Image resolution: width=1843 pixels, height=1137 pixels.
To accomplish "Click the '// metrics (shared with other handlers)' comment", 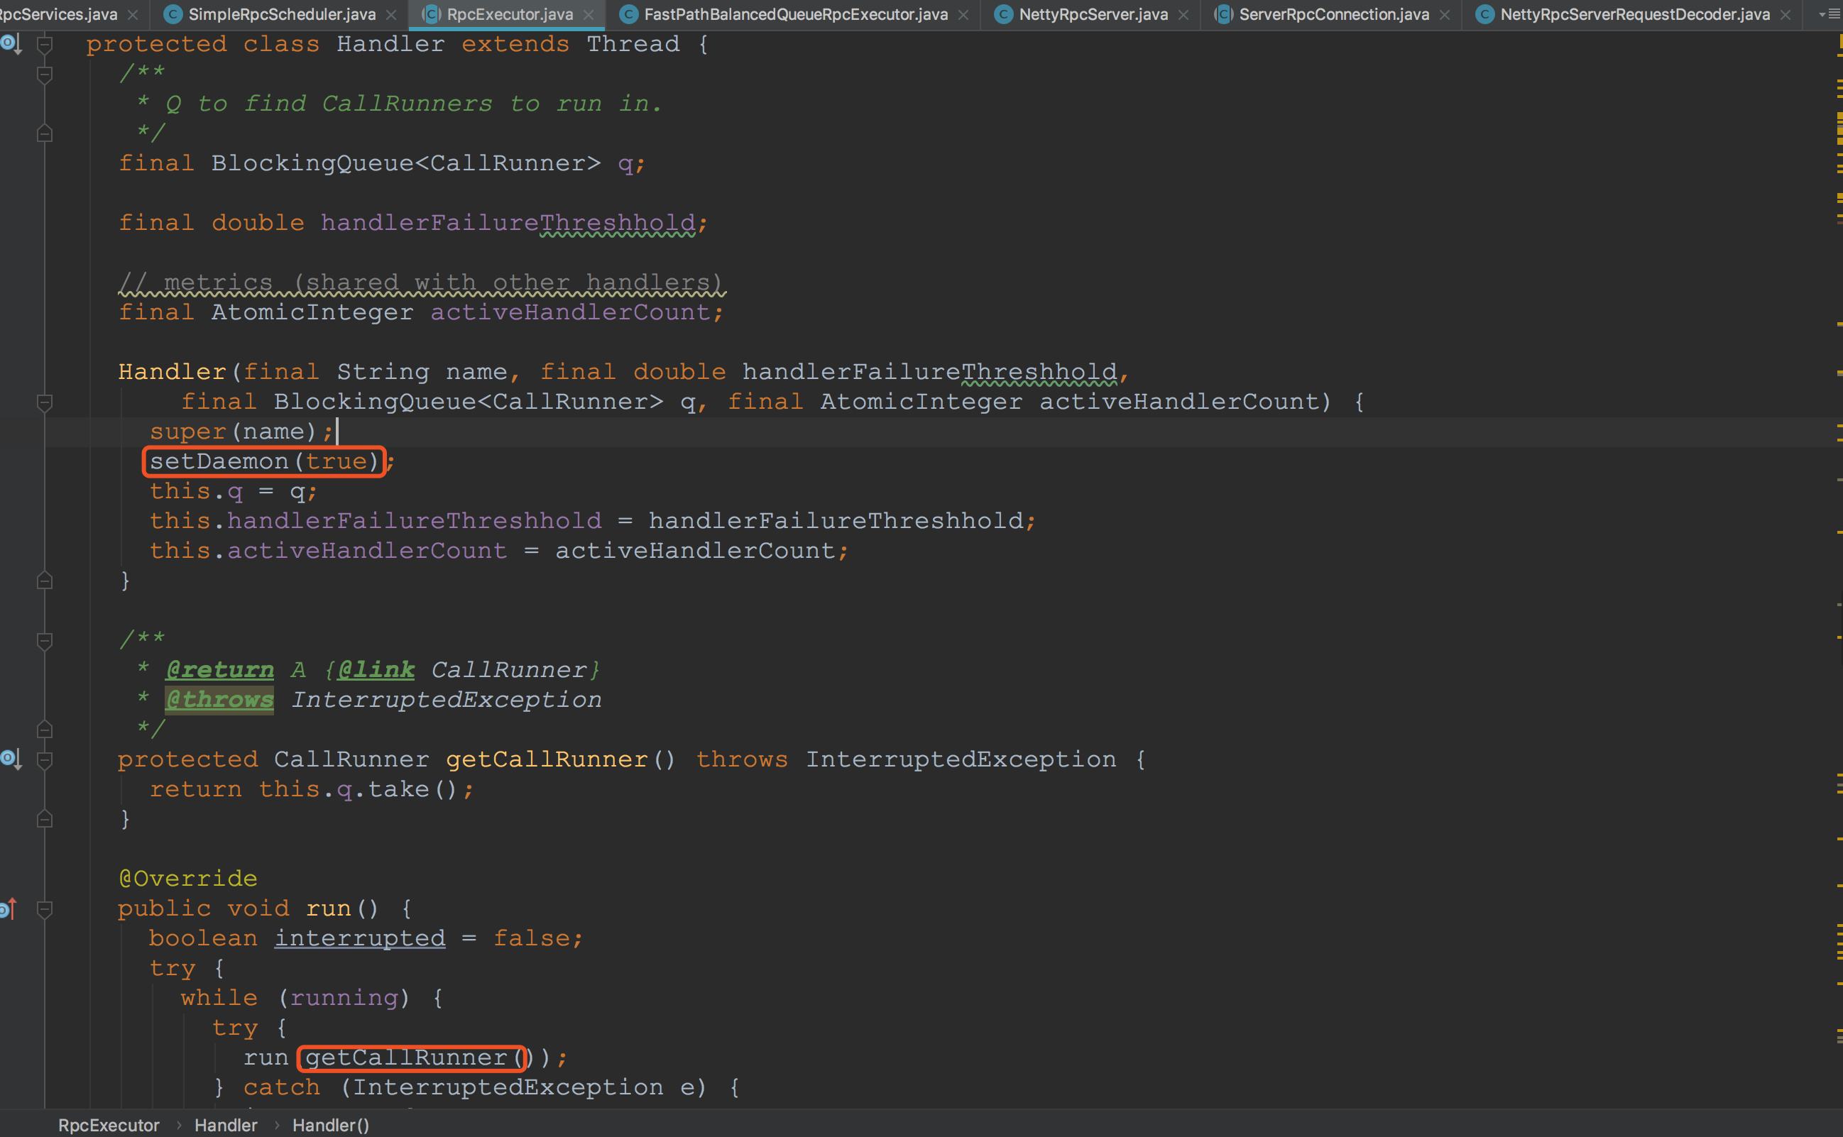I will pyautogui.click(x=421, y=282).
